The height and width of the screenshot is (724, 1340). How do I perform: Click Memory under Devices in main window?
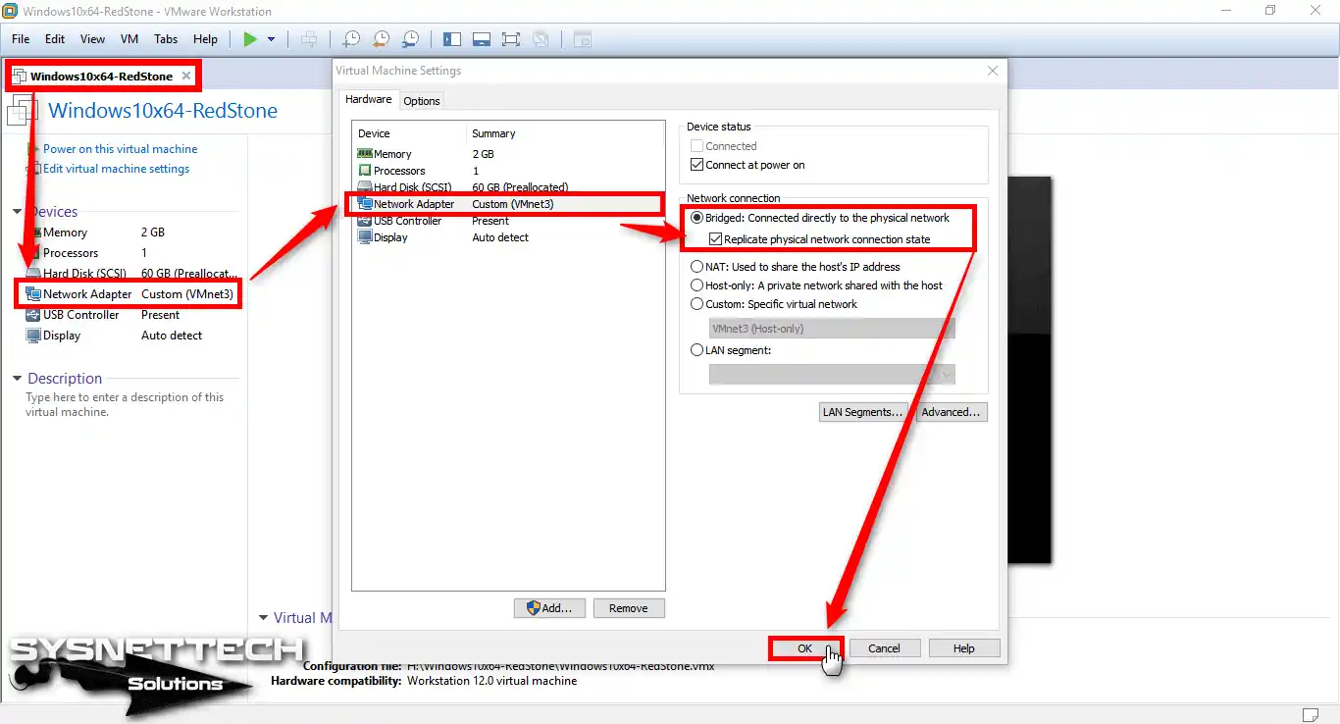[65, 233]
